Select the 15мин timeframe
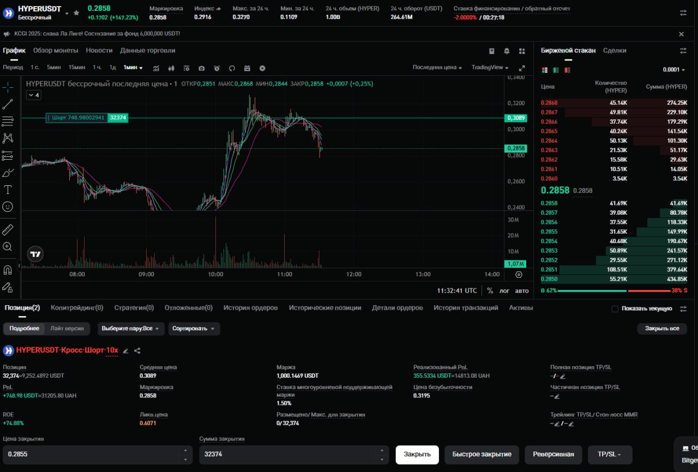 [77, 68]
